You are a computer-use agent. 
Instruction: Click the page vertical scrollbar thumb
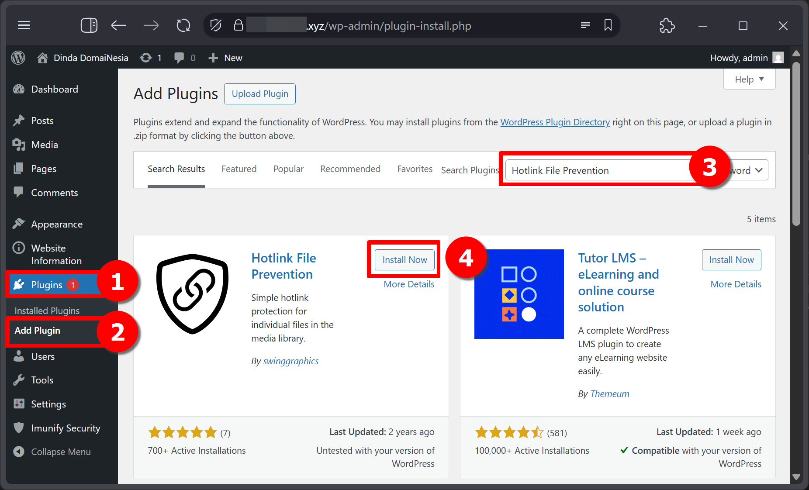tap(796, 144)
